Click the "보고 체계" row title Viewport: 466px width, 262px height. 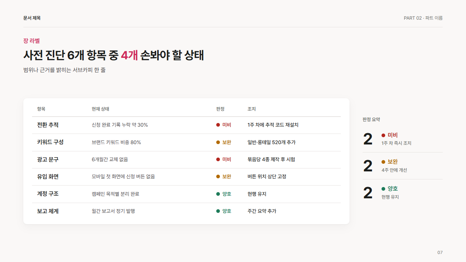(48, 211)
